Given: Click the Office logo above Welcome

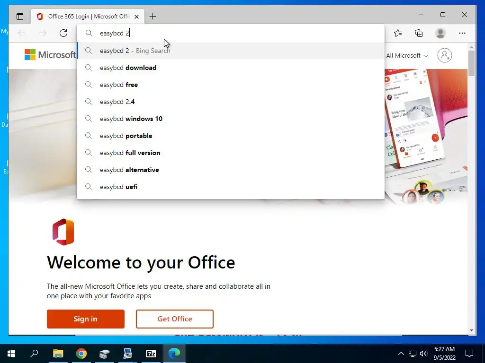Looking at the screenshot, I should point(63,232).
